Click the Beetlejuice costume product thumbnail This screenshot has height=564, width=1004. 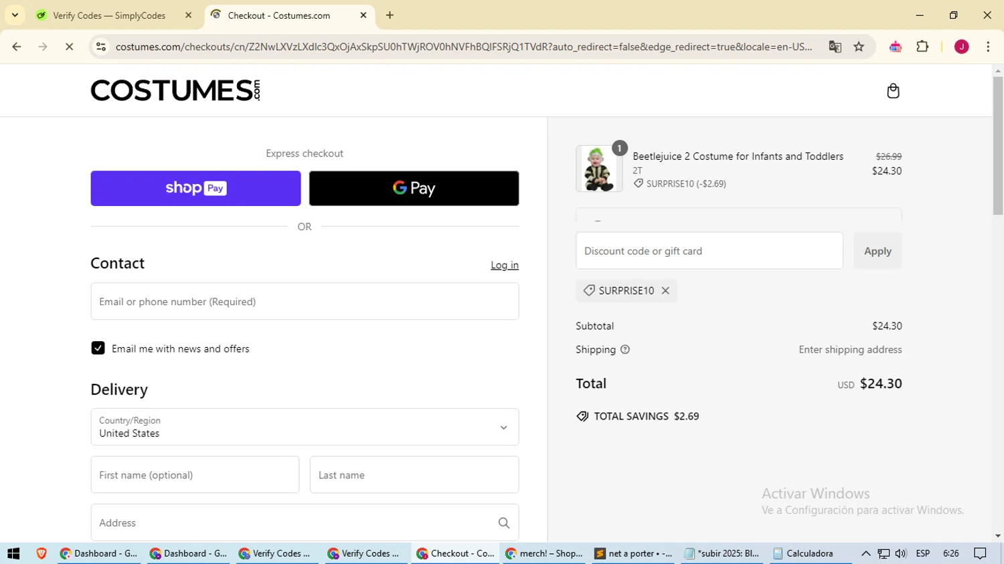coord(599,169)
